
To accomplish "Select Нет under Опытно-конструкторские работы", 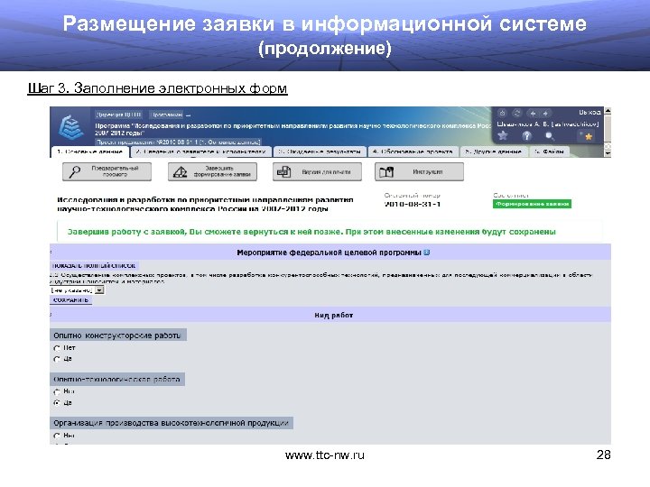I will 57,348.
